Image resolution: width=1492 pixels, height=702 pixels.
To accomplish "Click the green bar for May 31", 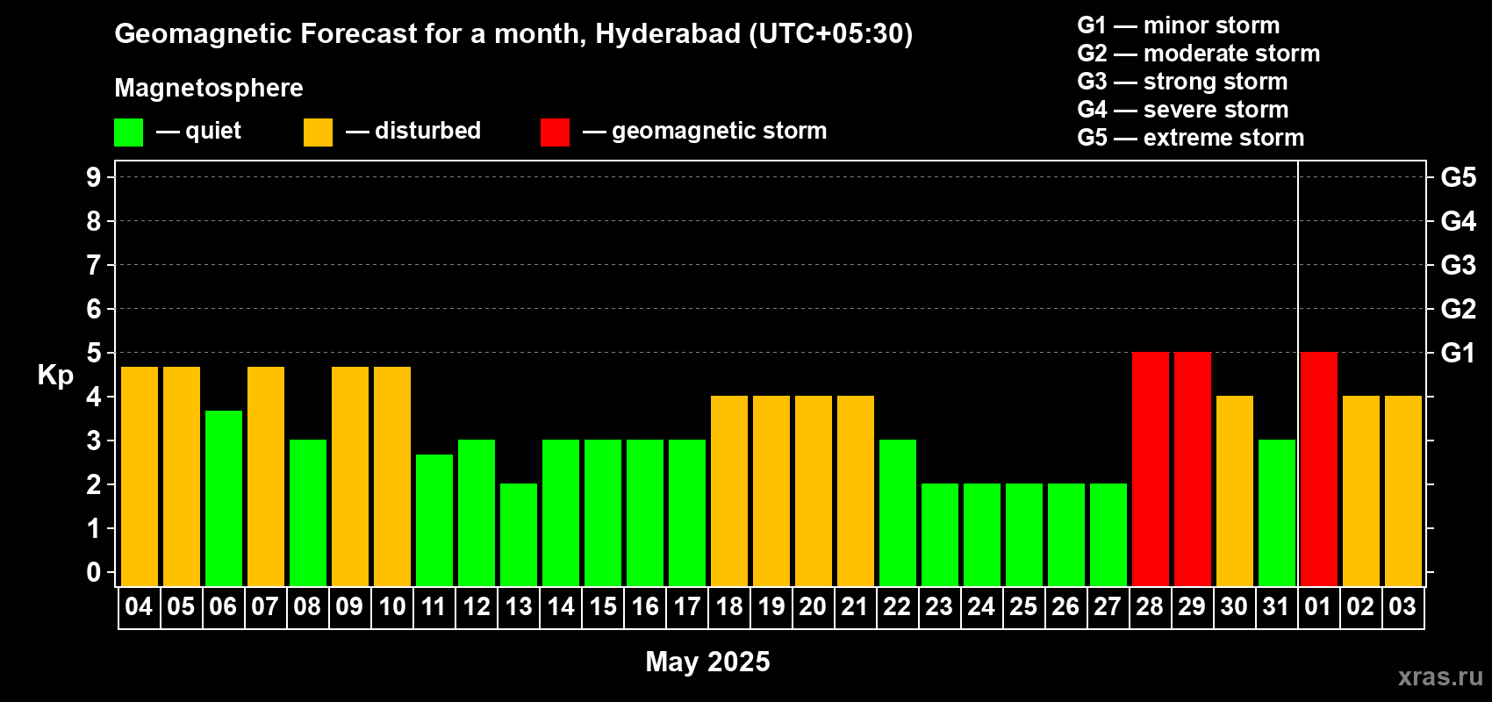I will pos(1277,513).
